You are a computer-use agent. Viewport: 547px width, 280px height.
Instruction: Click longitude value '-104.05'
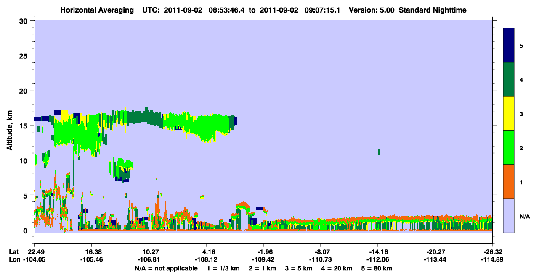coord(34,259)
